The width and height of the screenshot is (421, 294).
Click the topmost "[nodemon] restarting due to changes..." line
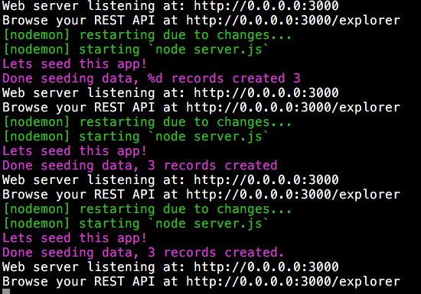(148, 35)
